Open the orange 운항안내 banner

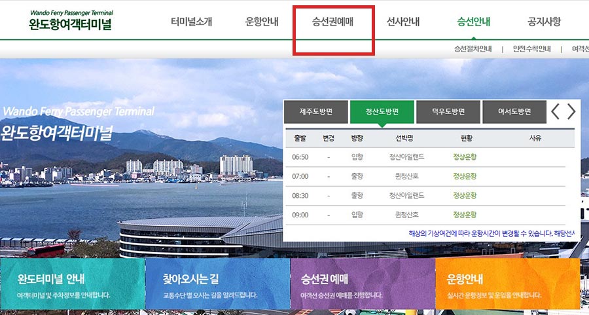[x=508, y=284]
